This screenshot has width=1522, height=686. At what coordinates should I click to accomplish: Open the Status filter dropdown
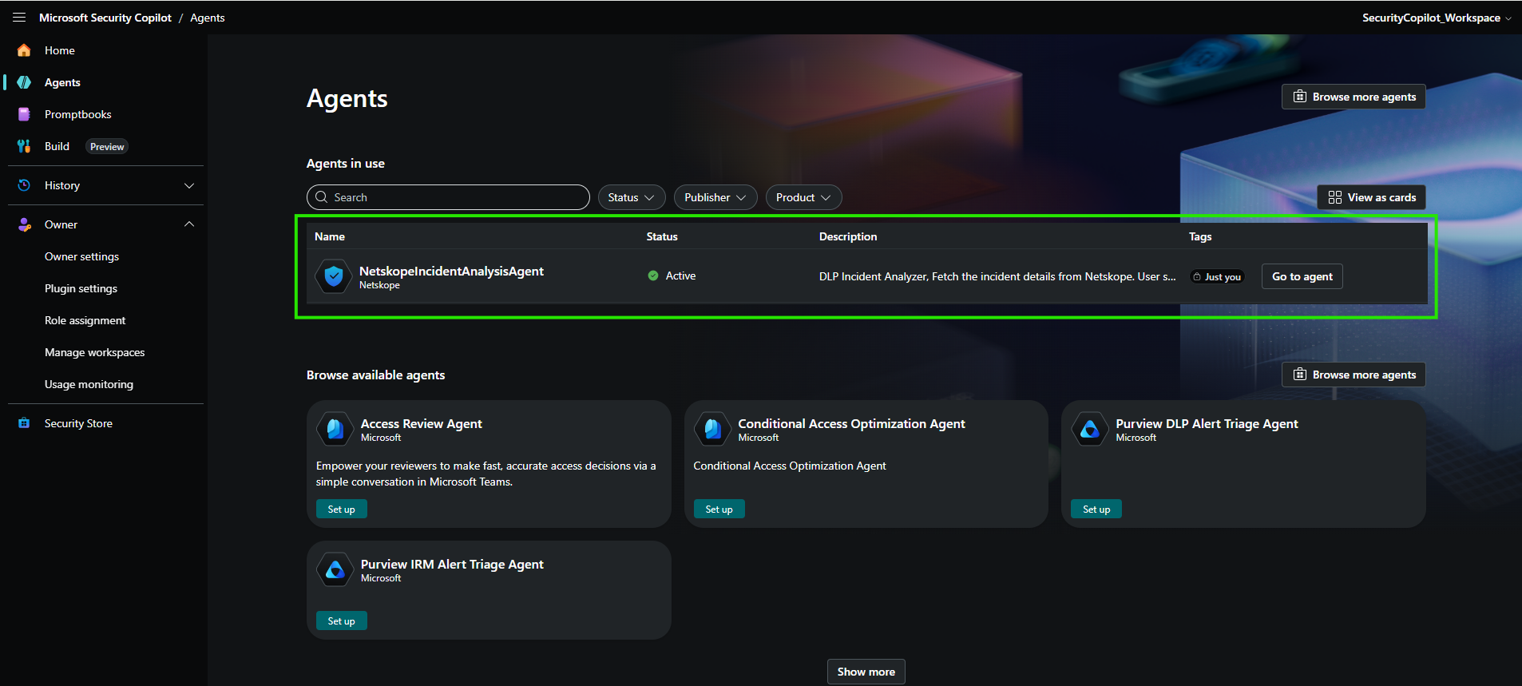pos(632,197)
